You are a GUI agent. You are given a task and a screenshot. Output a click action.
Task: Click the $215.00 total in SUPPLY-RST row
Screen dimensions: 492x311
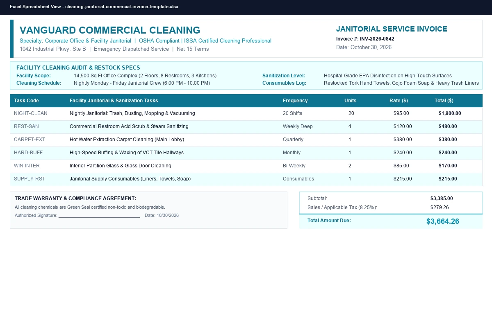pyautogui.click(x=448, y=179)
